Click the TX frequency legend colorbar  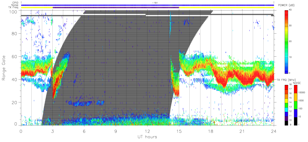point(286,105)
